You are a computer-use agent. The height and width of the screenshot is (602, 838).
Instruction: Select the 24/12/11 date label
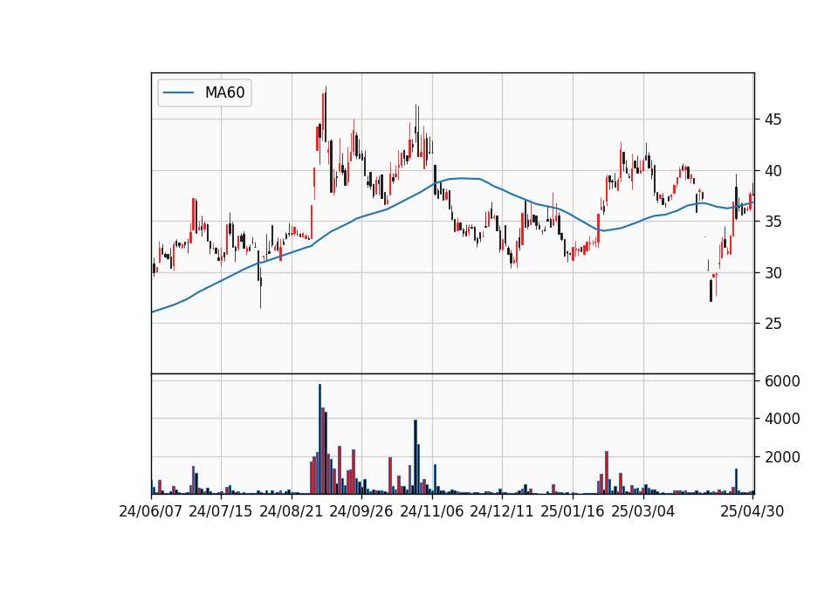[x=502, y=511]
